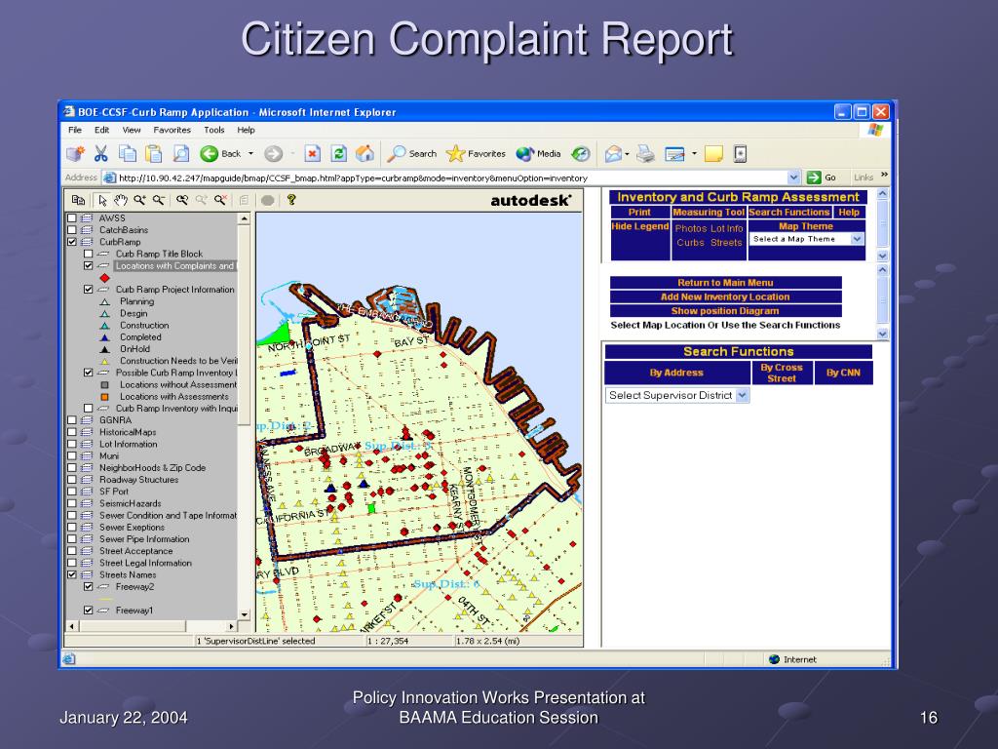Viewport: 998px width, 749px height.
Task: Click the Measuring Tool button
Action: pyautogui.click(x=709, y=212)
